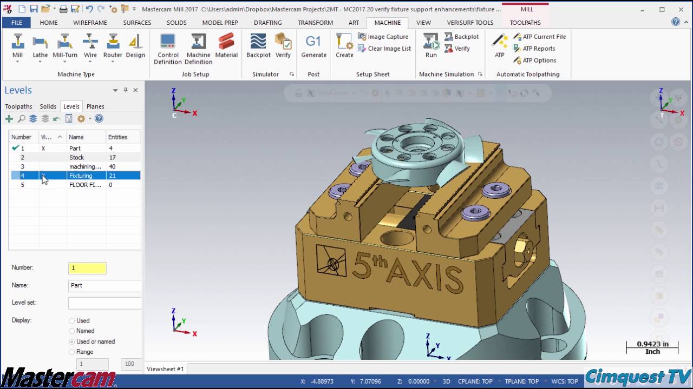Screen dimensions: 693x389
Task: Find a level with magnifier icon
Action: (22, 118)
